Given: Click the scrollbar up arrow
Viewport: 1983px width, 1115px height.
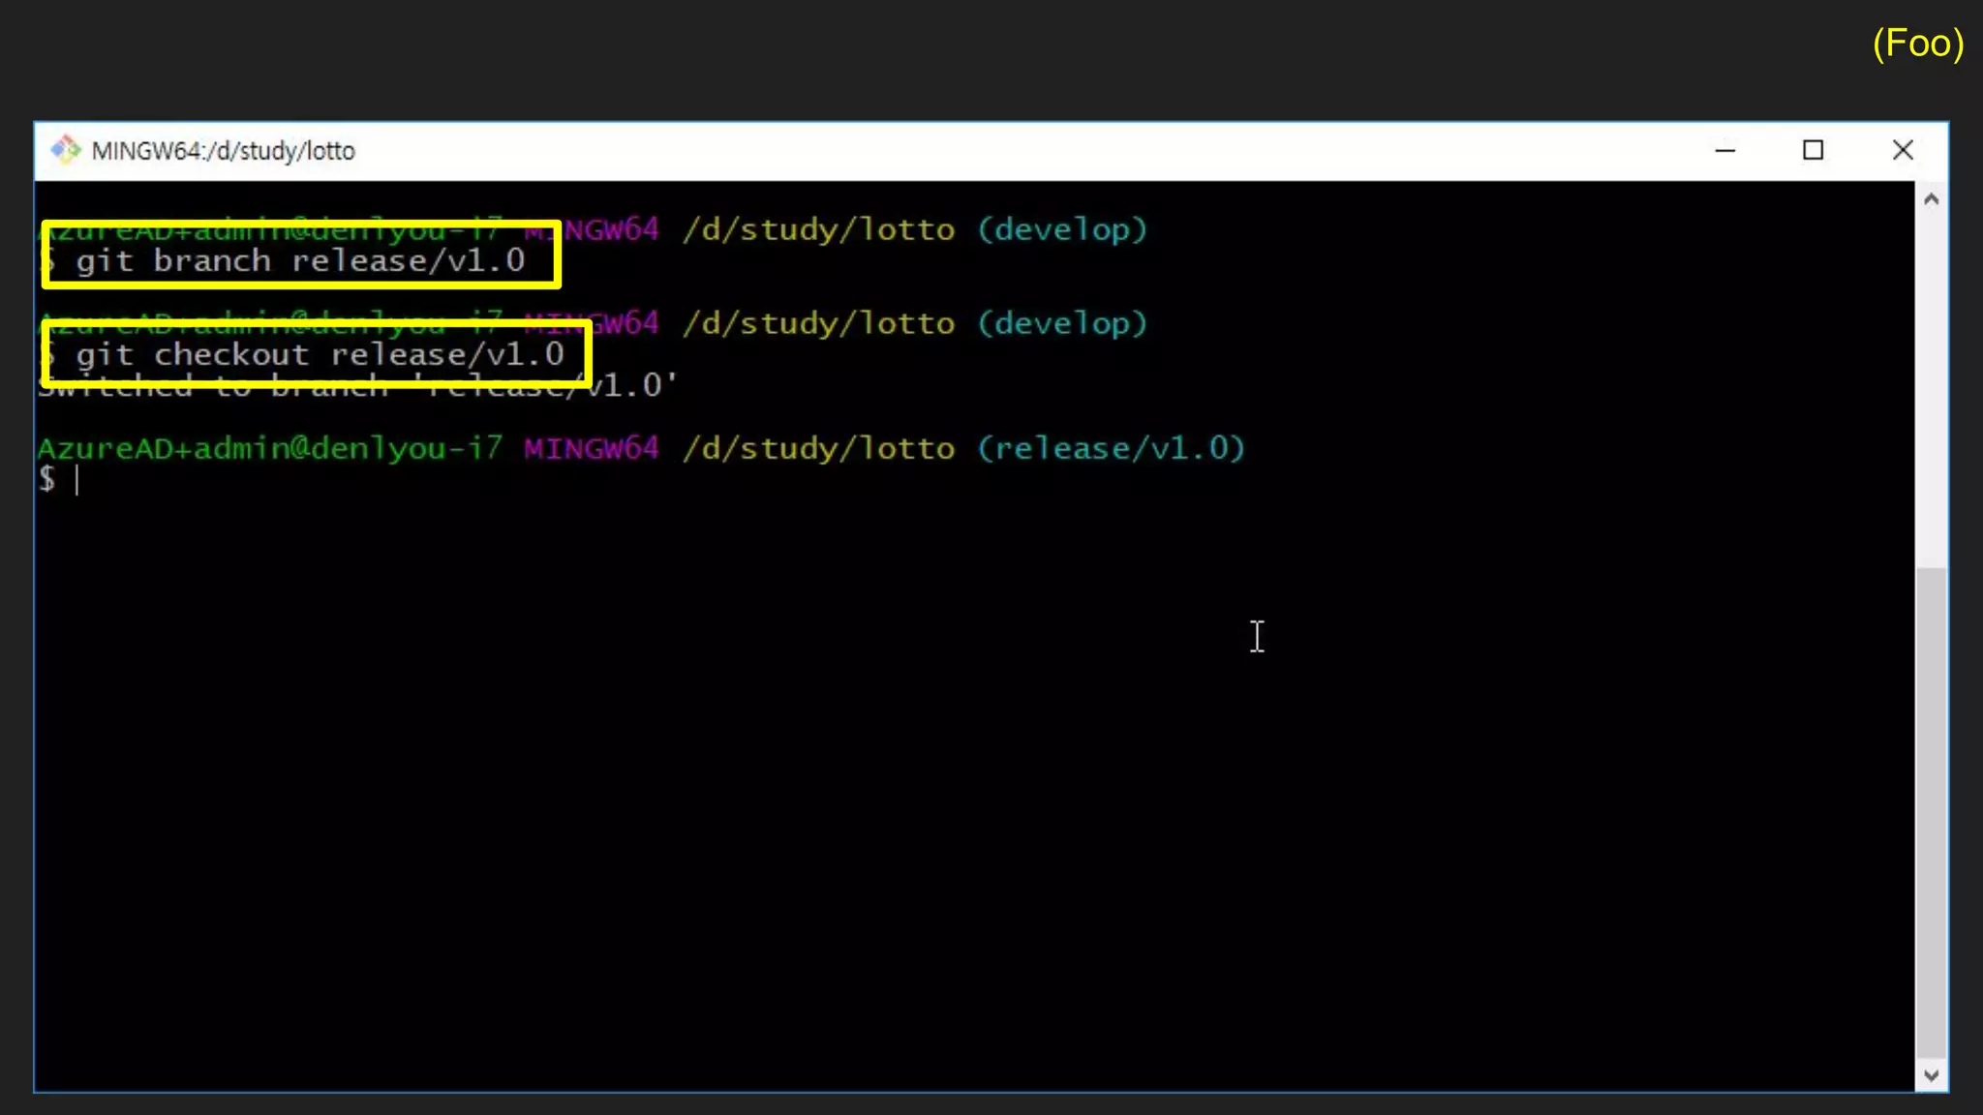Looking at the screenshot, I should pyautogui.click(x=1931, y=199).
